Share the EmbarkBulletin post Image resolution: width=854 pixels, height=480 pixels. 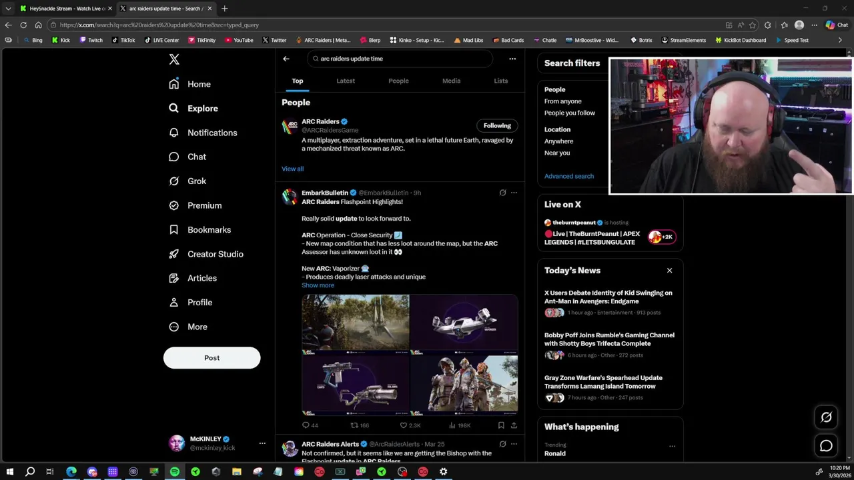coord(514,425)
